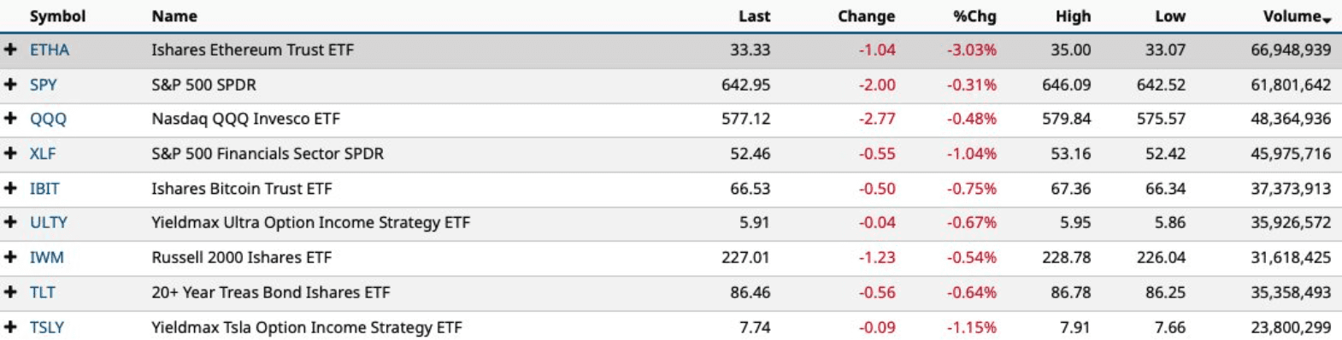Open the IBIT symbol link
Image resolution: width=1342 pixels, height=340 pixels.
point(44,188)
